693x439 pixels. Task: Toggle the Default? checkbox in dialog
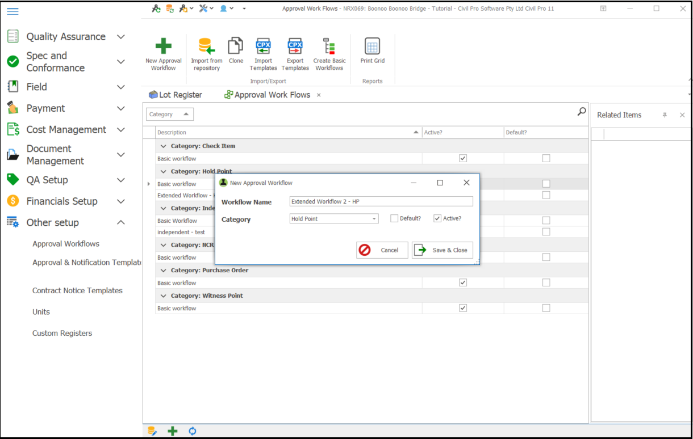point(394,218)
